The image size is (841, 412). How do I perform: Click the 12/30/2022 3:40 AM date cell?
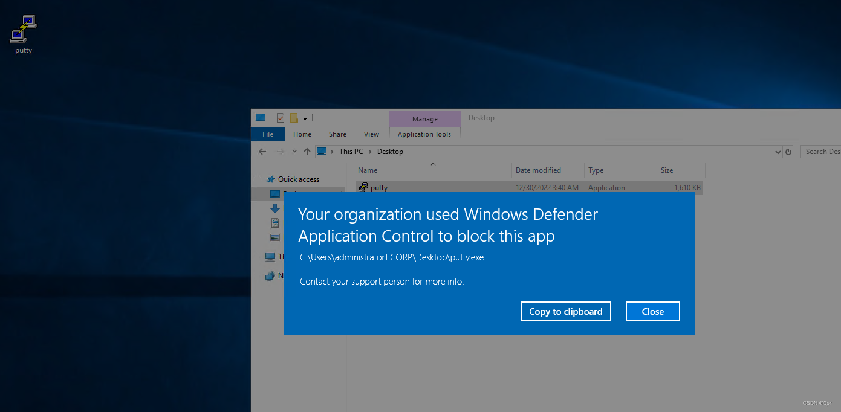pyautogui.click(x=547, y=188)
